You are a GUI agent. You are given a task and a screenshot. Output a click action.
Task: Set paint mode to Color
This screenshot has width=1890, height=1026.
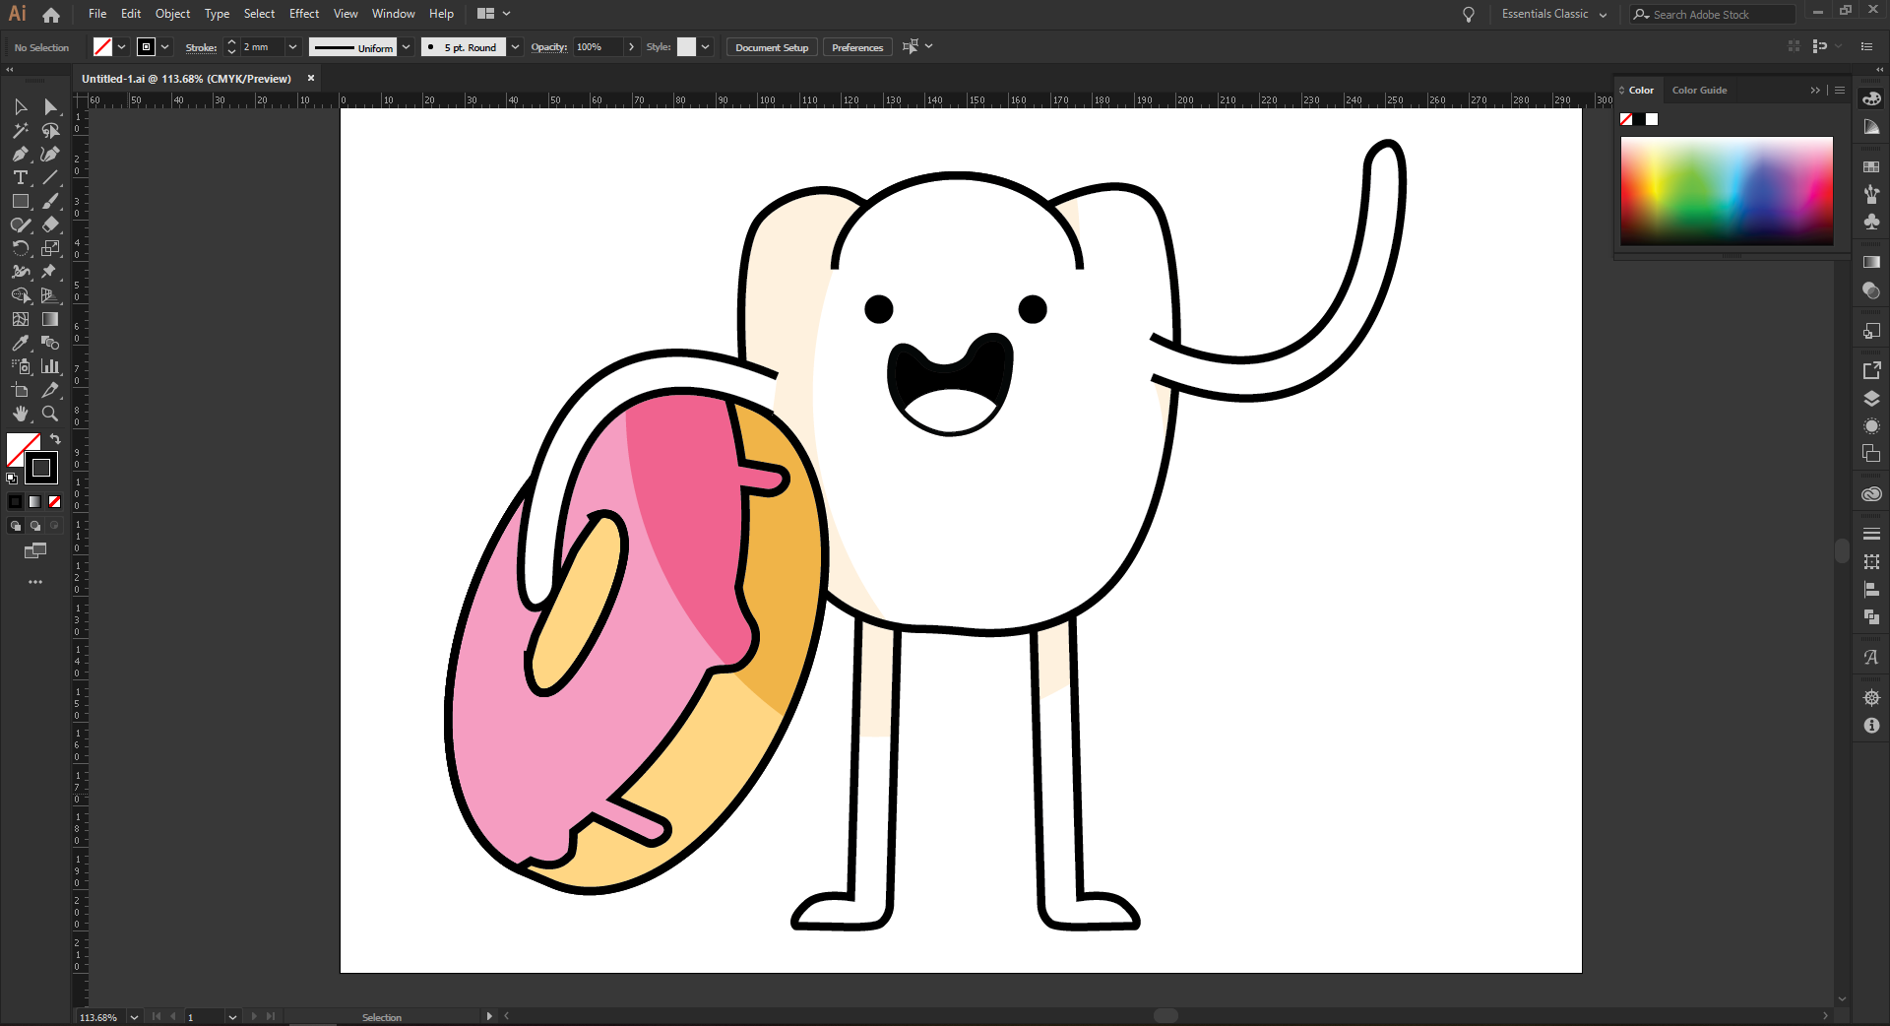tap(16, 502)
